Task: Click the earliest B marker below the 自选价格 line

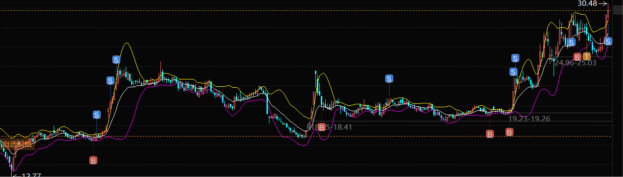Action: [93, 159]
